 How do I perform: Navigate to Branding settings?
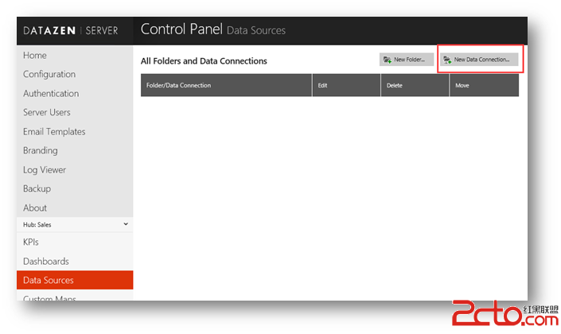tap(41, 150)
